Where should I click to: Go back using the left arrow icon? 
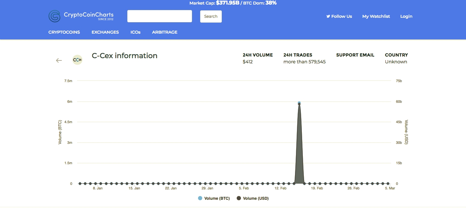[59, 60]
